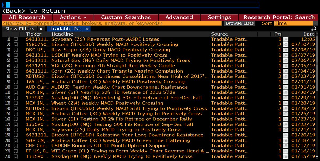The image size is (320, 161).
Task: Select Advanced in the menu bar
Action: 179,17
